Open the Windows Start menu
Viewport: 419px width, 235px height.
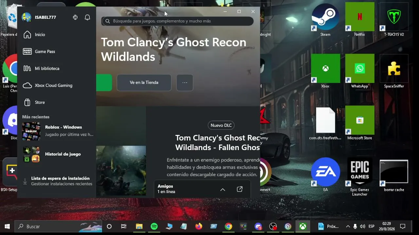click(x=7, y=227)
